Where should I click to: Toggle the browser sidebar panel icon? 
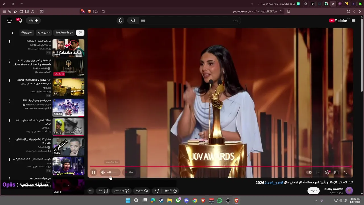tap(27, 11)
